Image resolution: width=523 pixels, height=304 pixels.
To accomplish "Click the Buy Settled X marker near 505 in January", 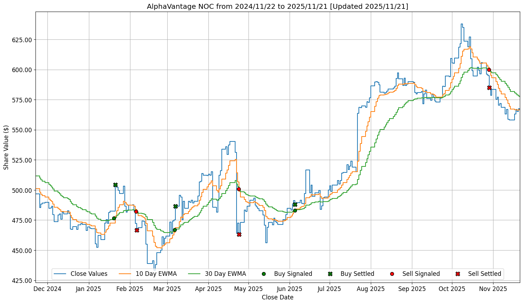I will click(115, 185).
